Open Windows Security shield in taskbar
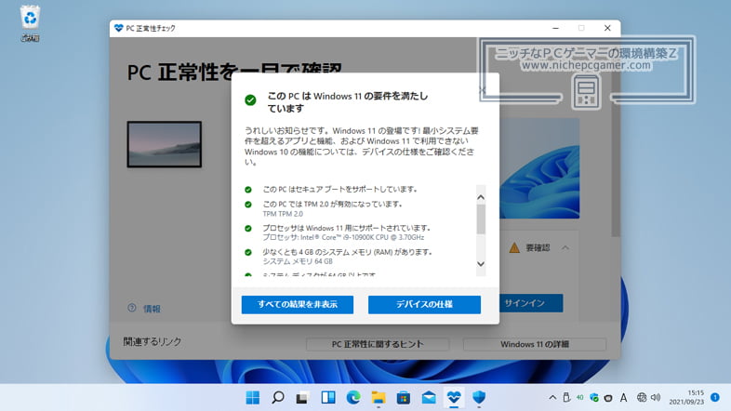Image resolution: width=731 pixels, height=411 pixels. point(479,397)
